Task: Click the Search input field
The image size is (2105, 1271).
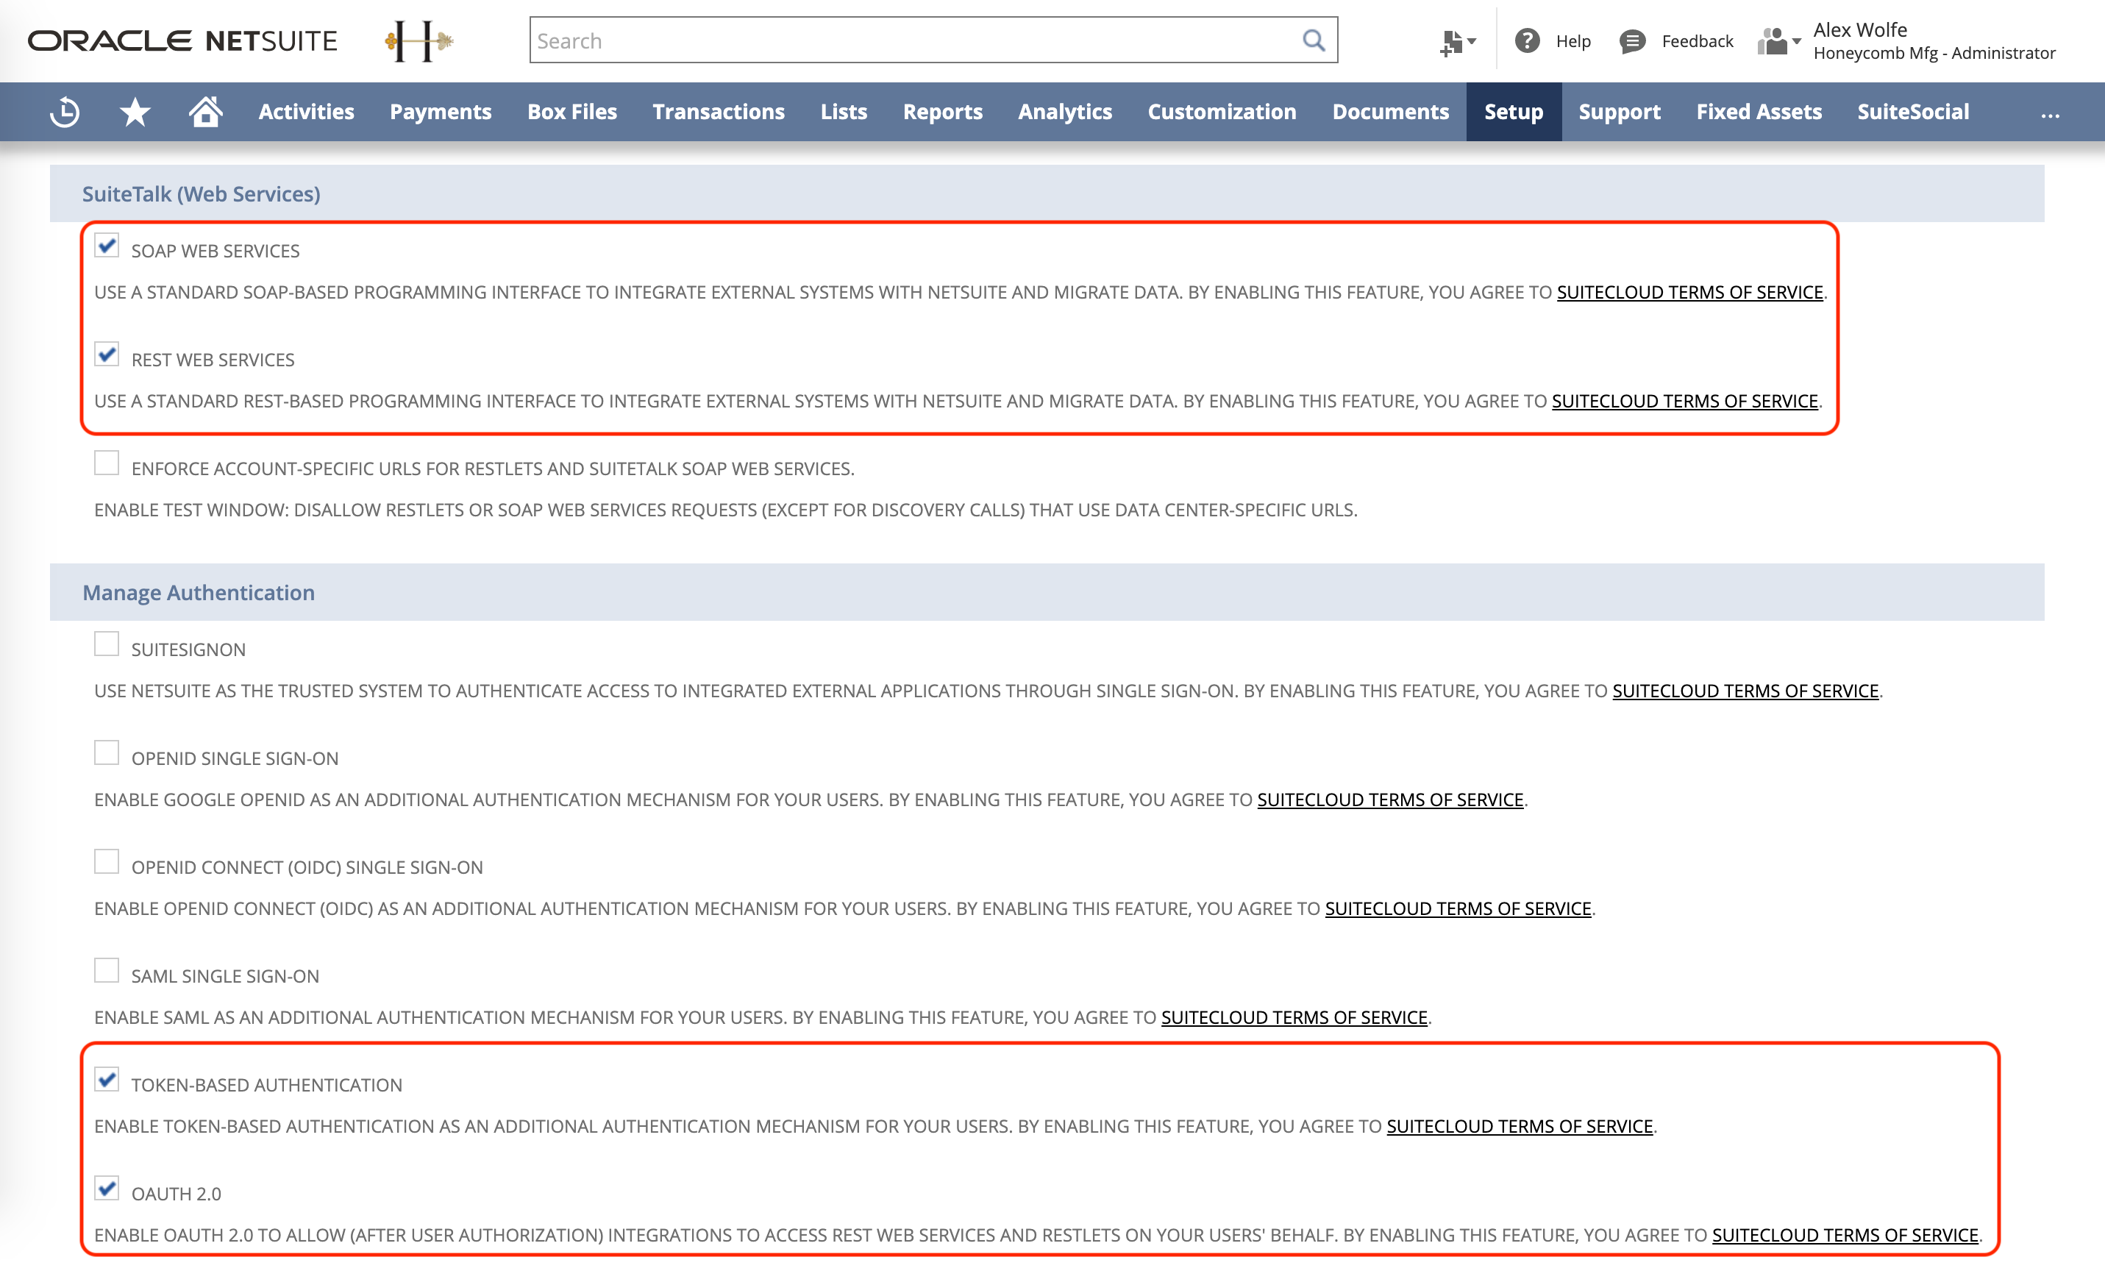Action: coord(932,40)
